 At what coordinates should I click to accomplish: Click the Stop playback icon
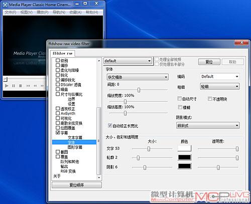point(21,86)
